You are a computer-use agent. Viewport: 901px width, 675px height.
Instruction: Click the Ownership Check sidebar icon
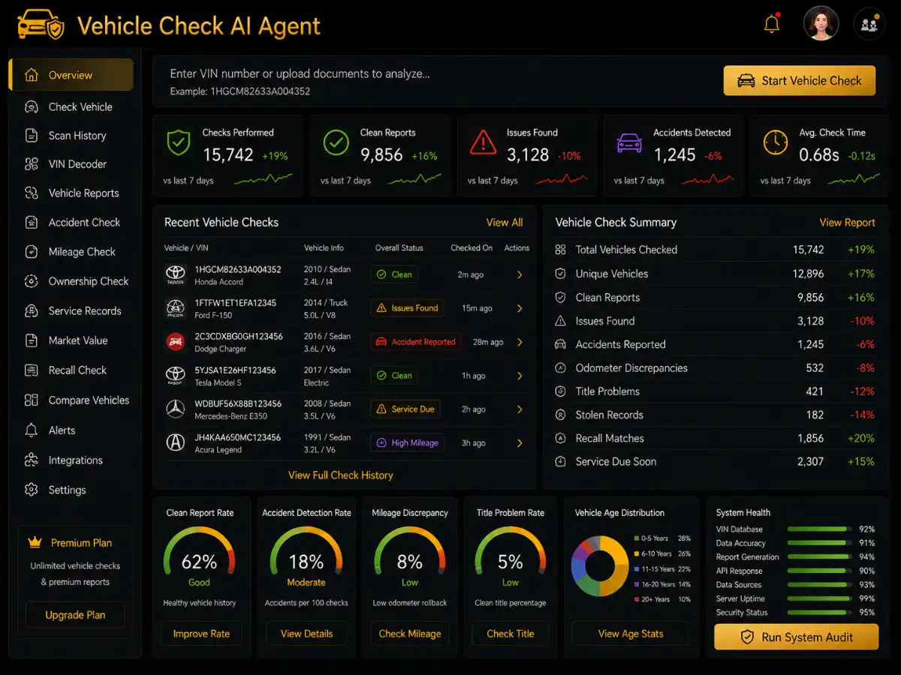[32, 281]
